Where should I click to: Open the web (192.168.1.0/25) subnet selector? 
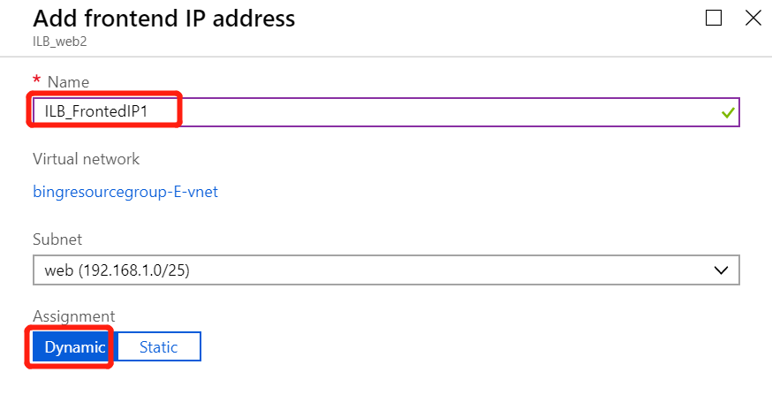(x=353, y=270)
